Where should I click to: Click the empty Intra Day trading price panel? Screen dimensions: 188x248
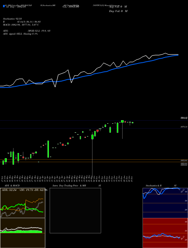tap(75, 210)
